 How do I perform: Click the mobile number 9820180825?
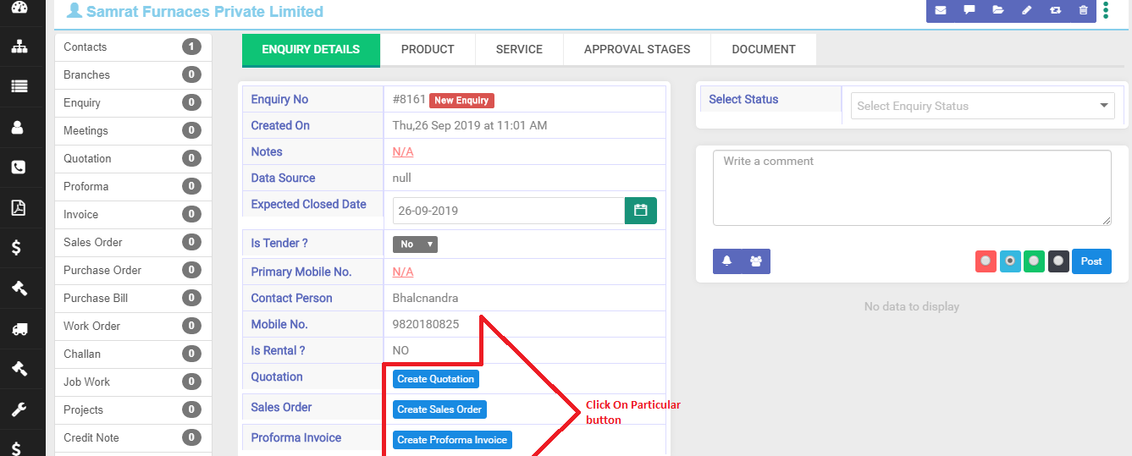(426, 325)
